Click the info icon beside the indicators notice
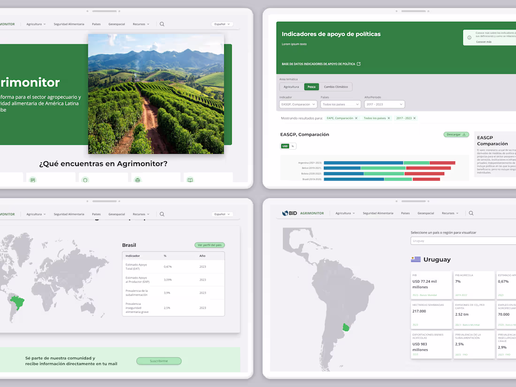The width and height of the screenshot is (516, 387). [x=469, y=37]
